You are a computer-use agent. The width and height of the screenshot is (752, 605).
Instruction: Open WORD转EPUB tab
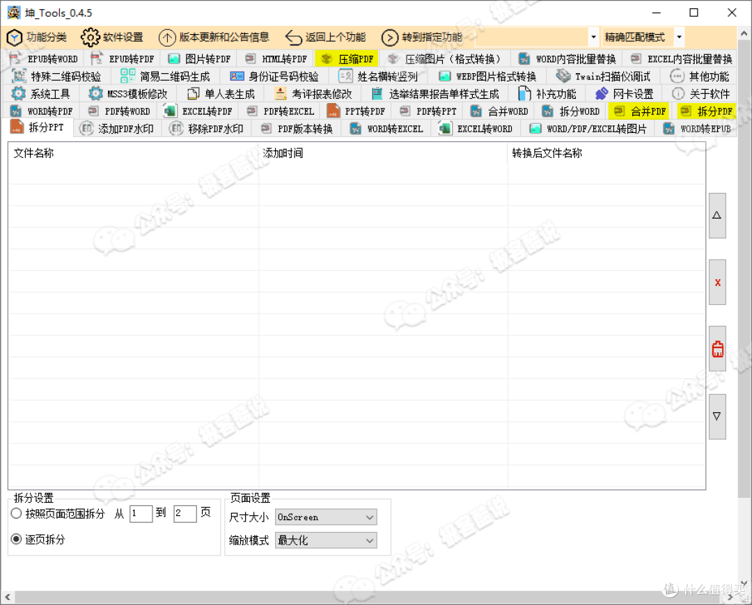(x=697, y=129)
